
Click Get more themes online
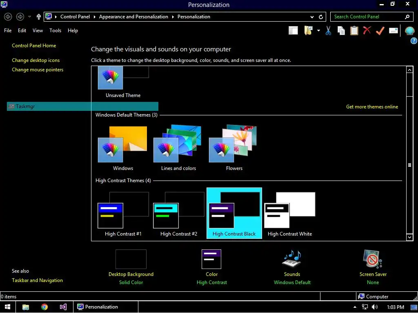tap(372, 107)
